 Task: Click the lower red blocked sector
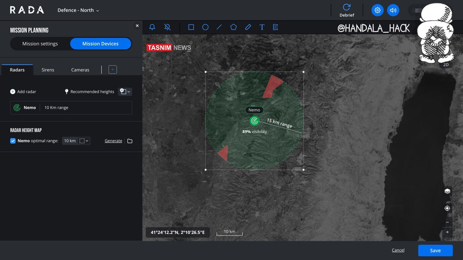tap(223, 153)
